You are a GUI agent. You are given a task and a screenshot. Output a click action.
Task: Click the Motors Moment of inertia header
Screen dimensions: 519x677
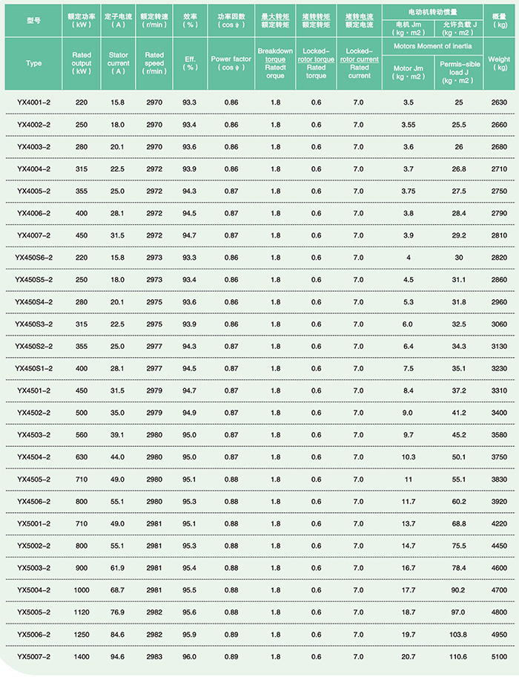[x=433, y=46]
